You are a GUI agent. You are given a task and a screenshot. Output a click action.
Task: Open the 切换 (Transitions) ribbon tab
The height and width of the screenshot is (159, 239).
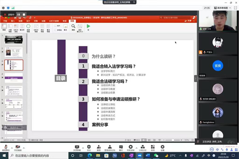pyautogui.click(x=36, y=21)
